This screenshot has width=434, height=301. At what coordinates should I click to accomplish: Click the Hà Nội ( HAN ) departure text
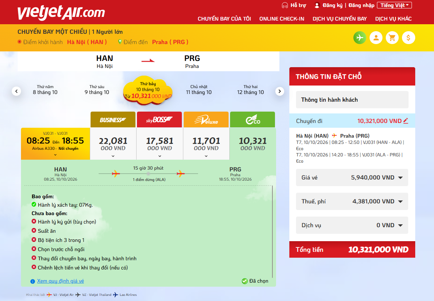pyautogui.click(x=87, y=42)
